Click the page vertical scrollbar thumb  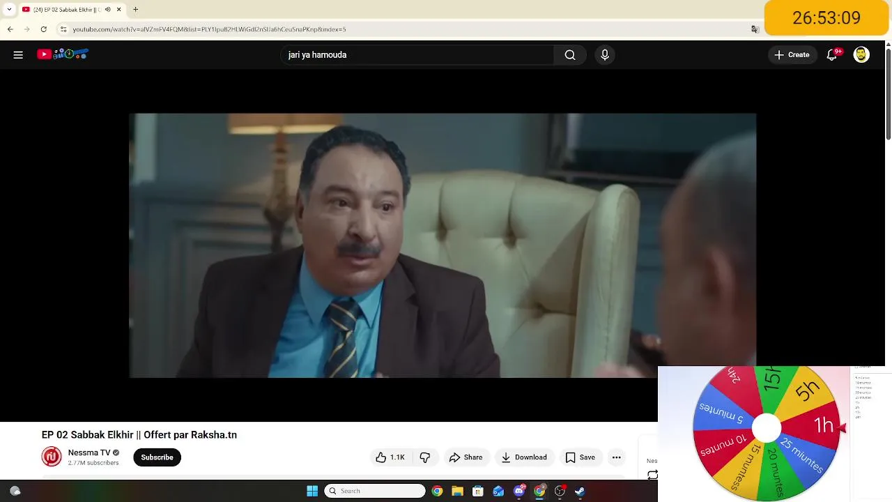point(888,94)
